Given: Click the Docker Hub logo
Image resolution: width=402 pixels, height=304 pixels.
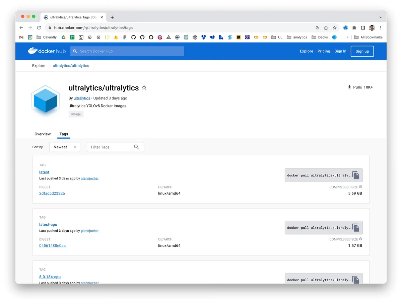Looking at the screenshot, I should point(47,51).
